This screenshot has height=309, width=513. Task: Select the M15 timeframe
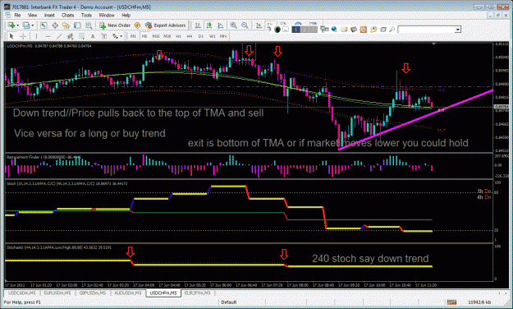click(156, 36)
